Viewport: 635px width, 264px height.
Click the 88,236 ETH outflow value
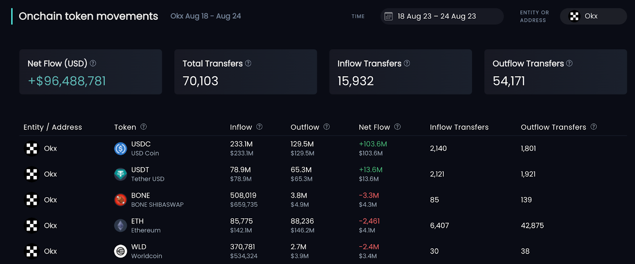point(302,221)
